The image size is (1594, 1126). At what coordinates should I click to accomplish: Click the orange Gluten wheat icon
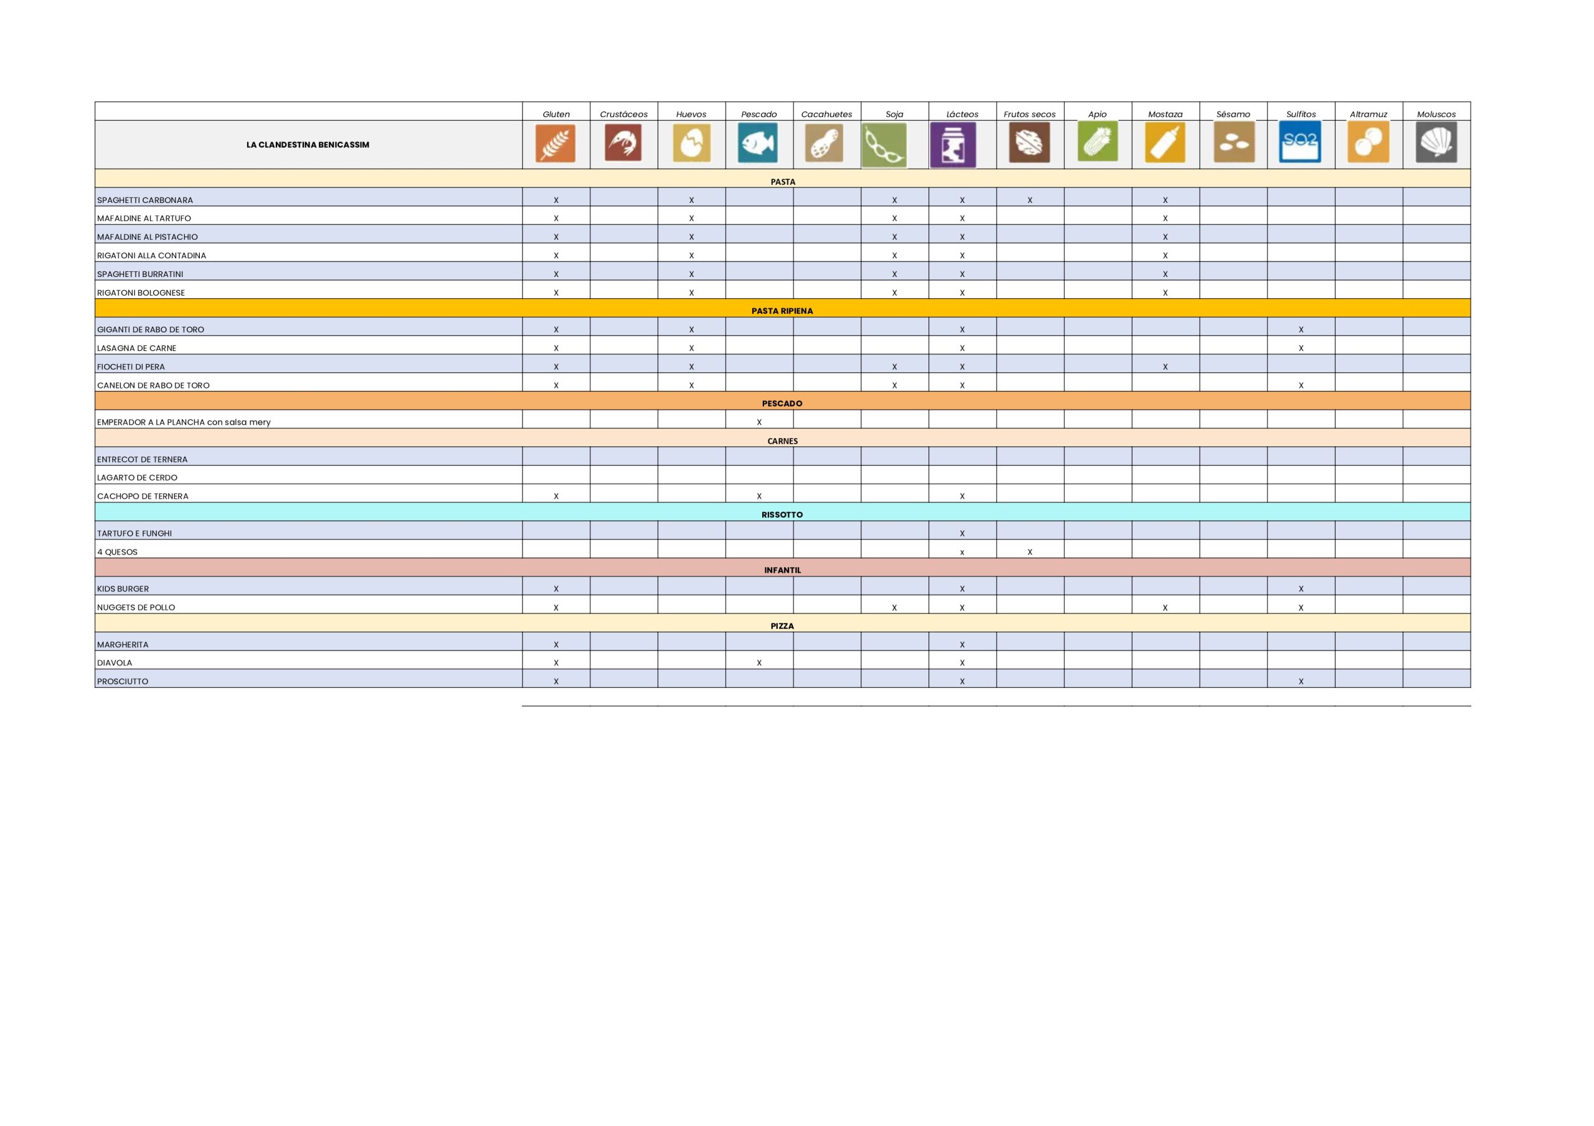coord(555,144)
